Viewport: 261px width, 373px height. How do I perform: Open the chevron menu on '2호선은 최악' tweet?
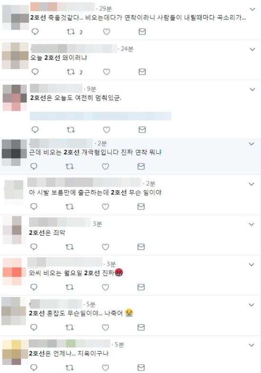click(x=252, y=224)
